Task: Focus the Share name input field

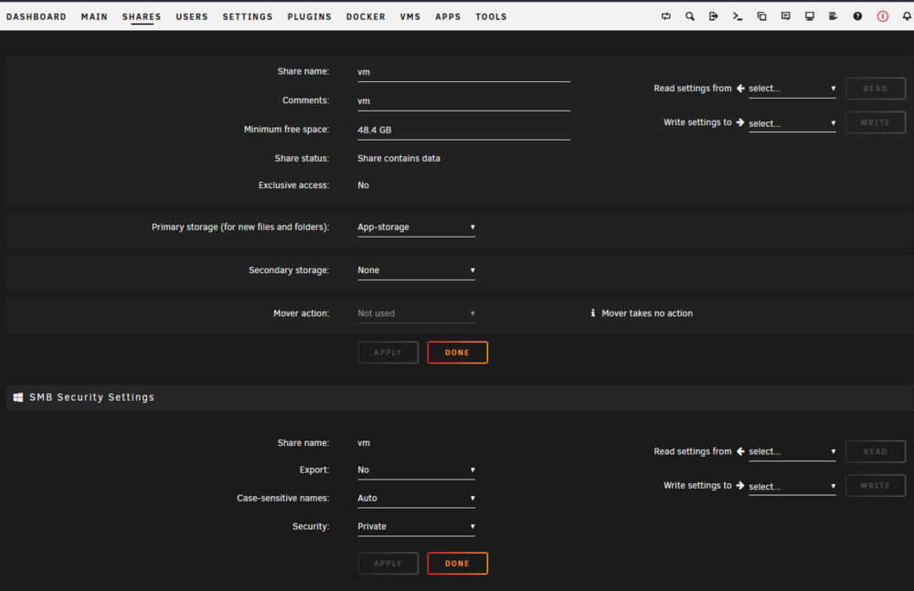Action: 463,72
